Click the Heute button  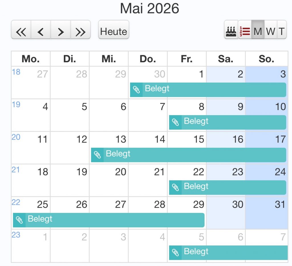coord(113,30)
